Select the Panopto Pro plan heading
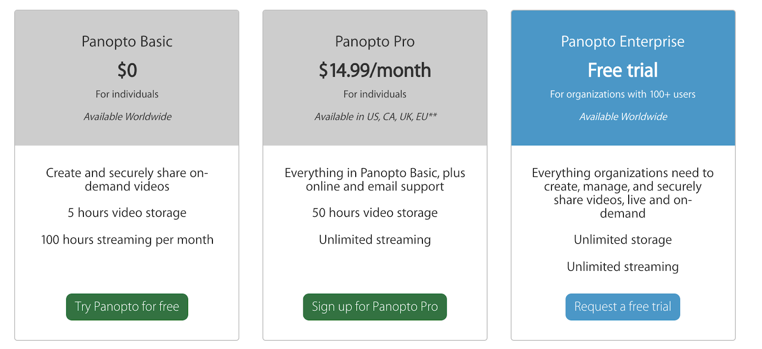The width and height of the screenshot is (762, 349). point(375,41)
